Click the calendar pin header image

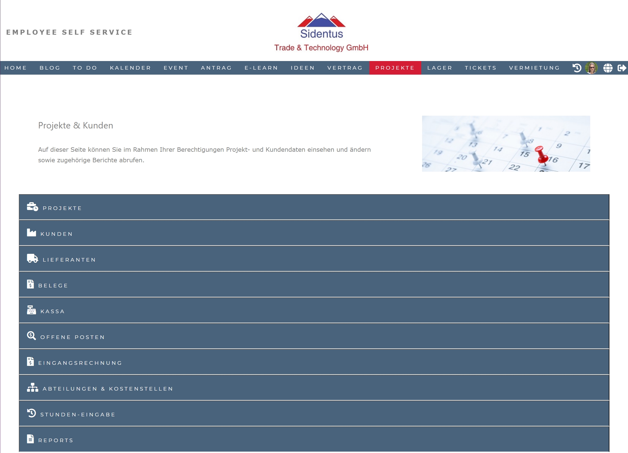[x=506, y=144]
